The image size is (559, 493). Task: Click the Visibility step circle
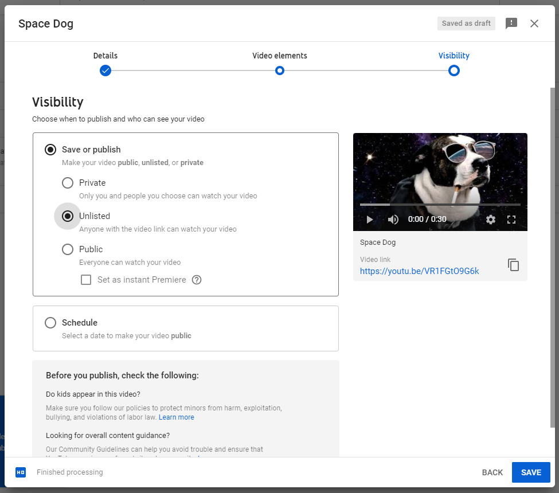click(454, 71)
